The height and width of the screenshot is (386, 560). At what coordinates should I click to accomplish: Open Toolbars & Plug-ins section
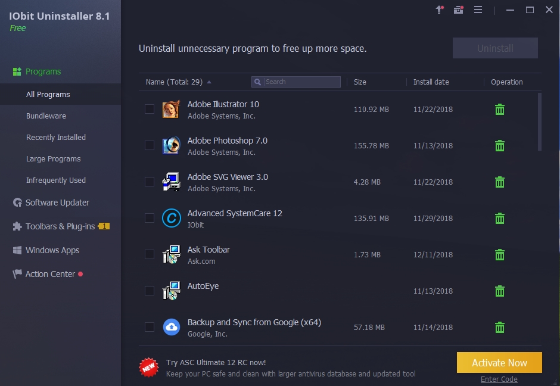click(x=60, y=226)
